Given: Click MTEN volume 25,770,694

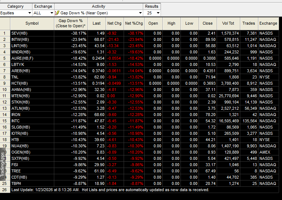Looking at the screenshot, I should click(228, 96).
